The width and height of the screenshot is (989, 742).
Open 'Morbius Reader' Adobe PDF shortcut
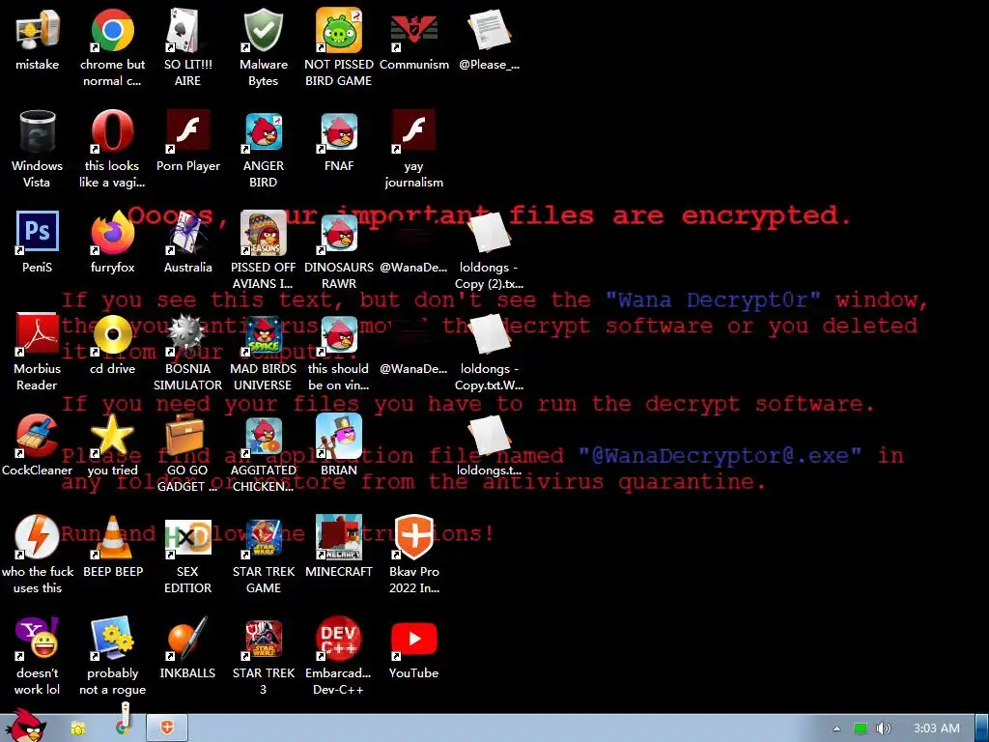pyautogui.click(x=38, y=335)
